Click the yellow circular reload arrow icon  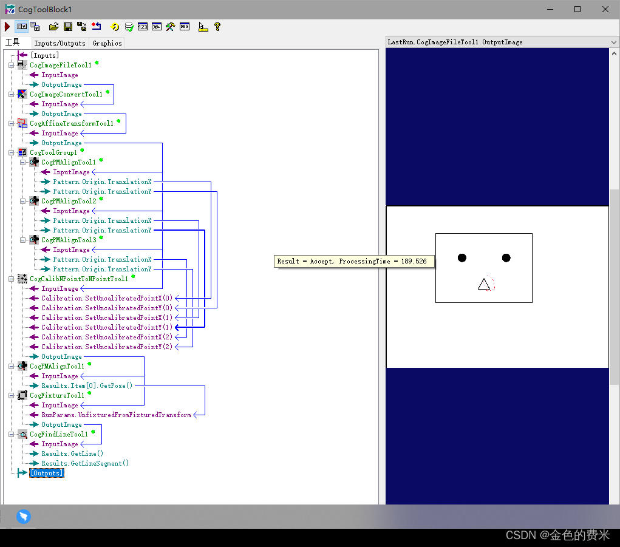[115, 27]
